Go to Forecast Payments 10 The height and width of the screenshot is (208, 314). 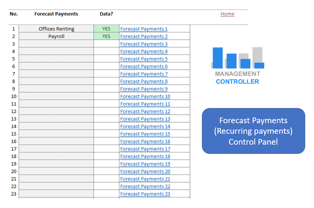coord(145,96)
